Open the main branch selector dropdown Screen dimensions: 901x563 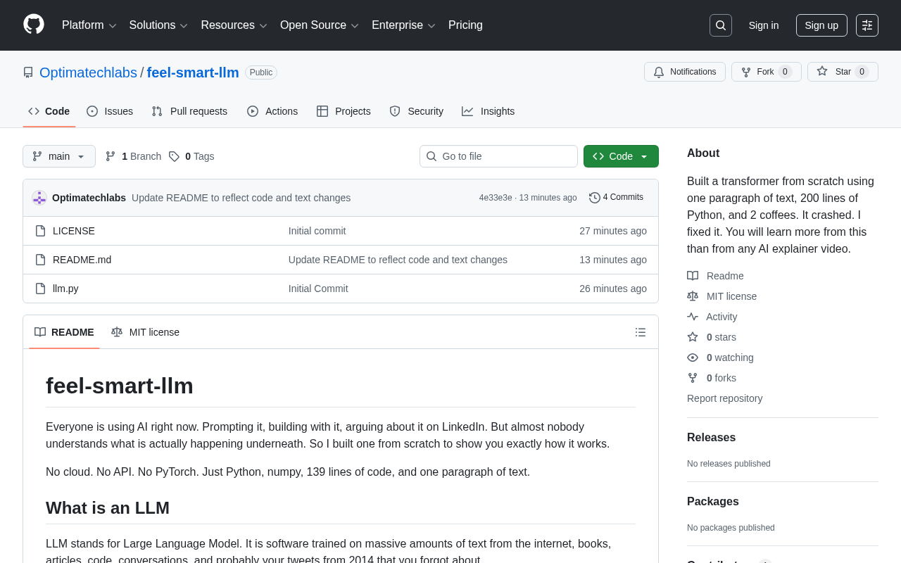tap(58, 156)
